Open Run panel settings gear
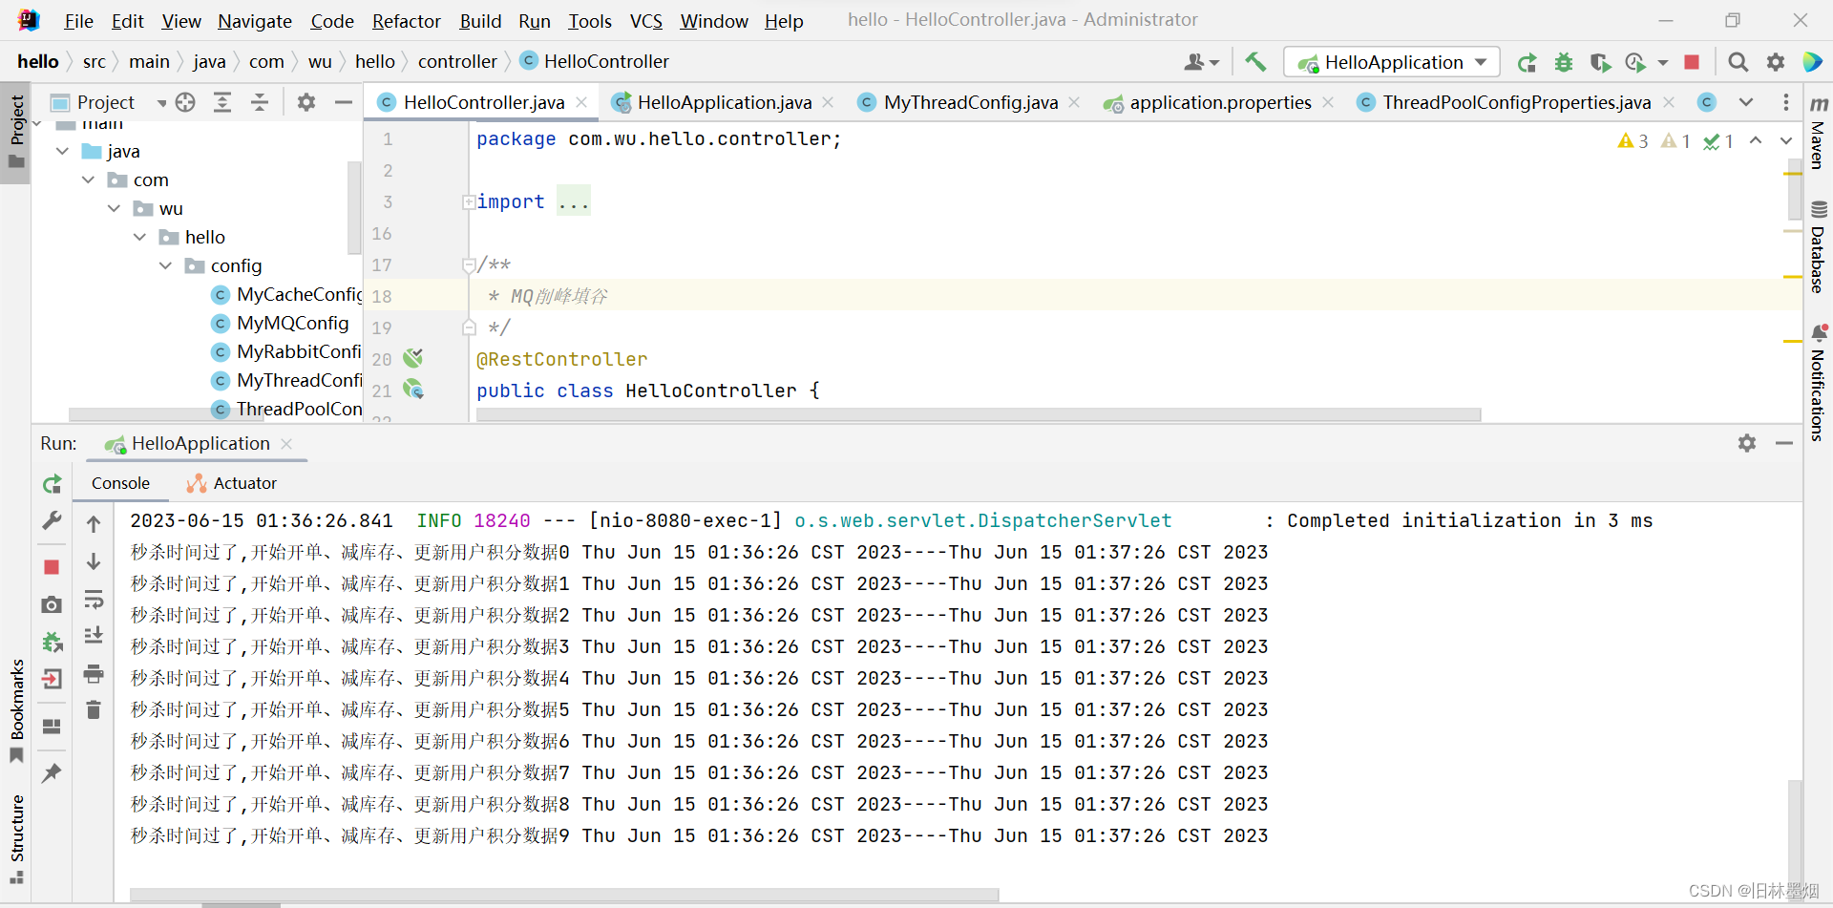 tap(1747, 443)
